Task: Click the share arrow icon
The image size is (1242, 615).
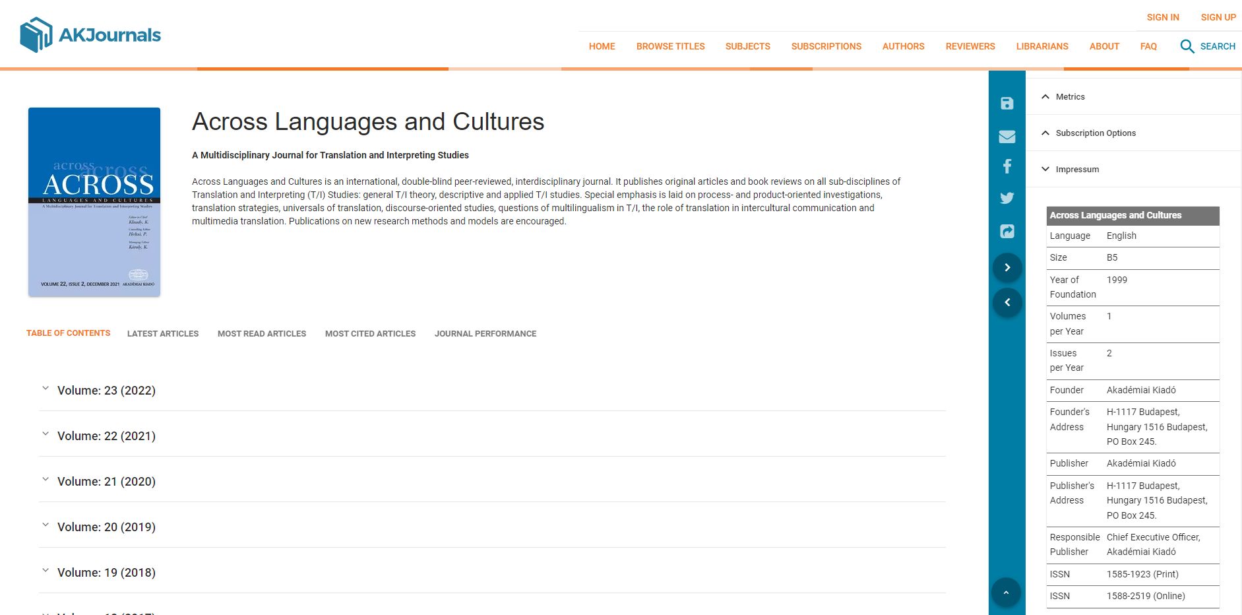Action: 1007,231
